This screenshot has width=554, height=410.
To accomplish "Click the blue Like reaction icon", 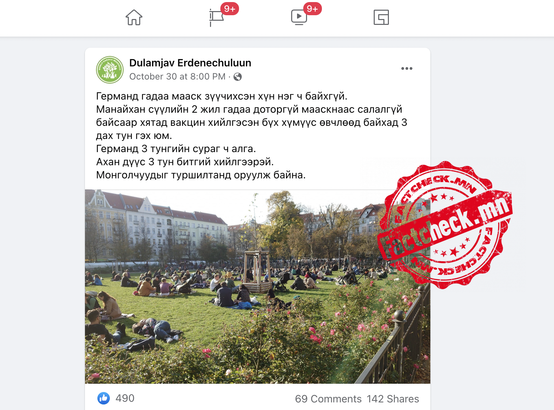I will pyautogui.click(x=104, y=398).
